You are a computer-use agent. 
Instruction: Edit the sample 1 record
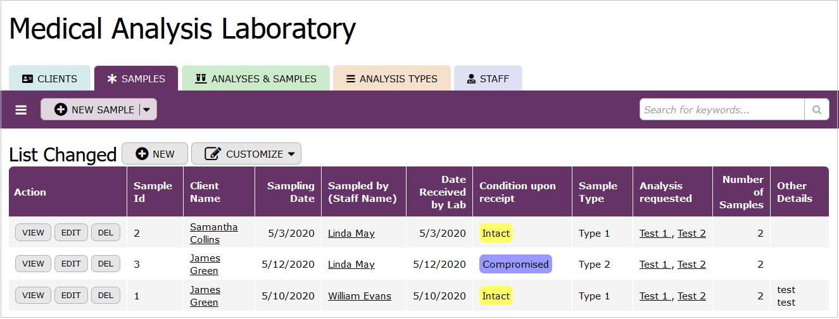pos(71,295)
